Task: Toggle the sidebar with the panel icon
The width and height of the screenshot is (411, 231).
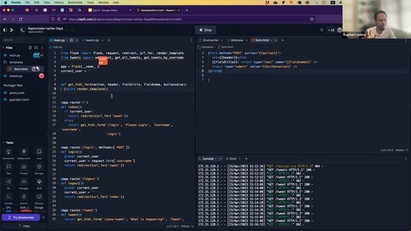Action: pos(5,30)
